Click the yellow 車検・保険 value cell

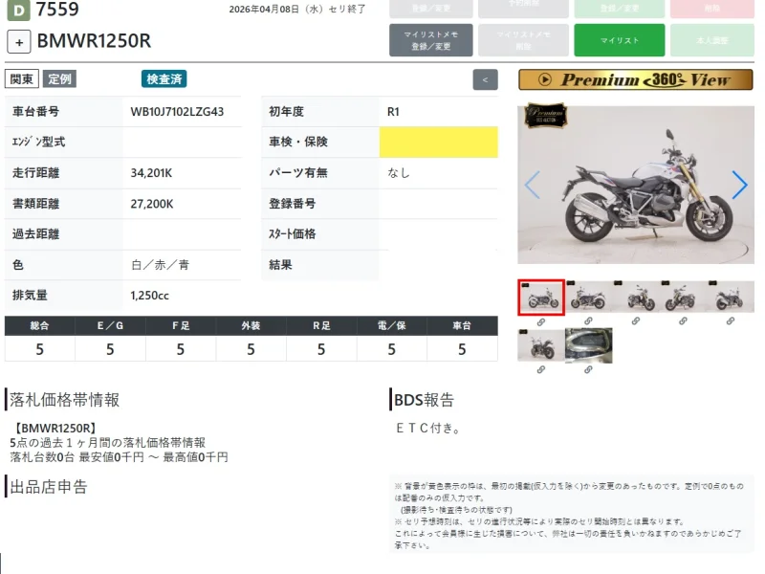click(x=439, y=142)
